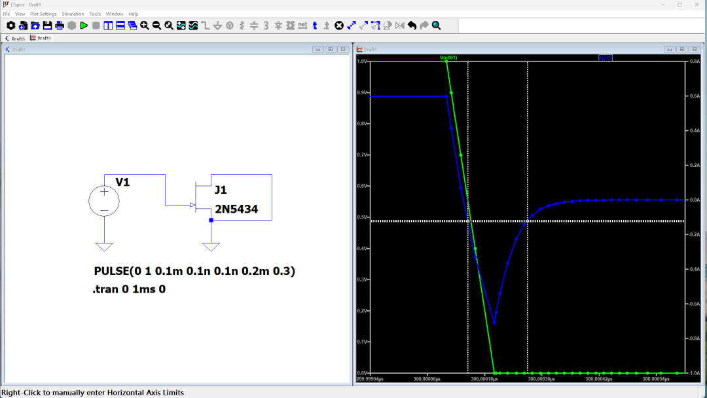707x398 pixels.
Task: Halt the simulation
Action: tap(96, 26)
